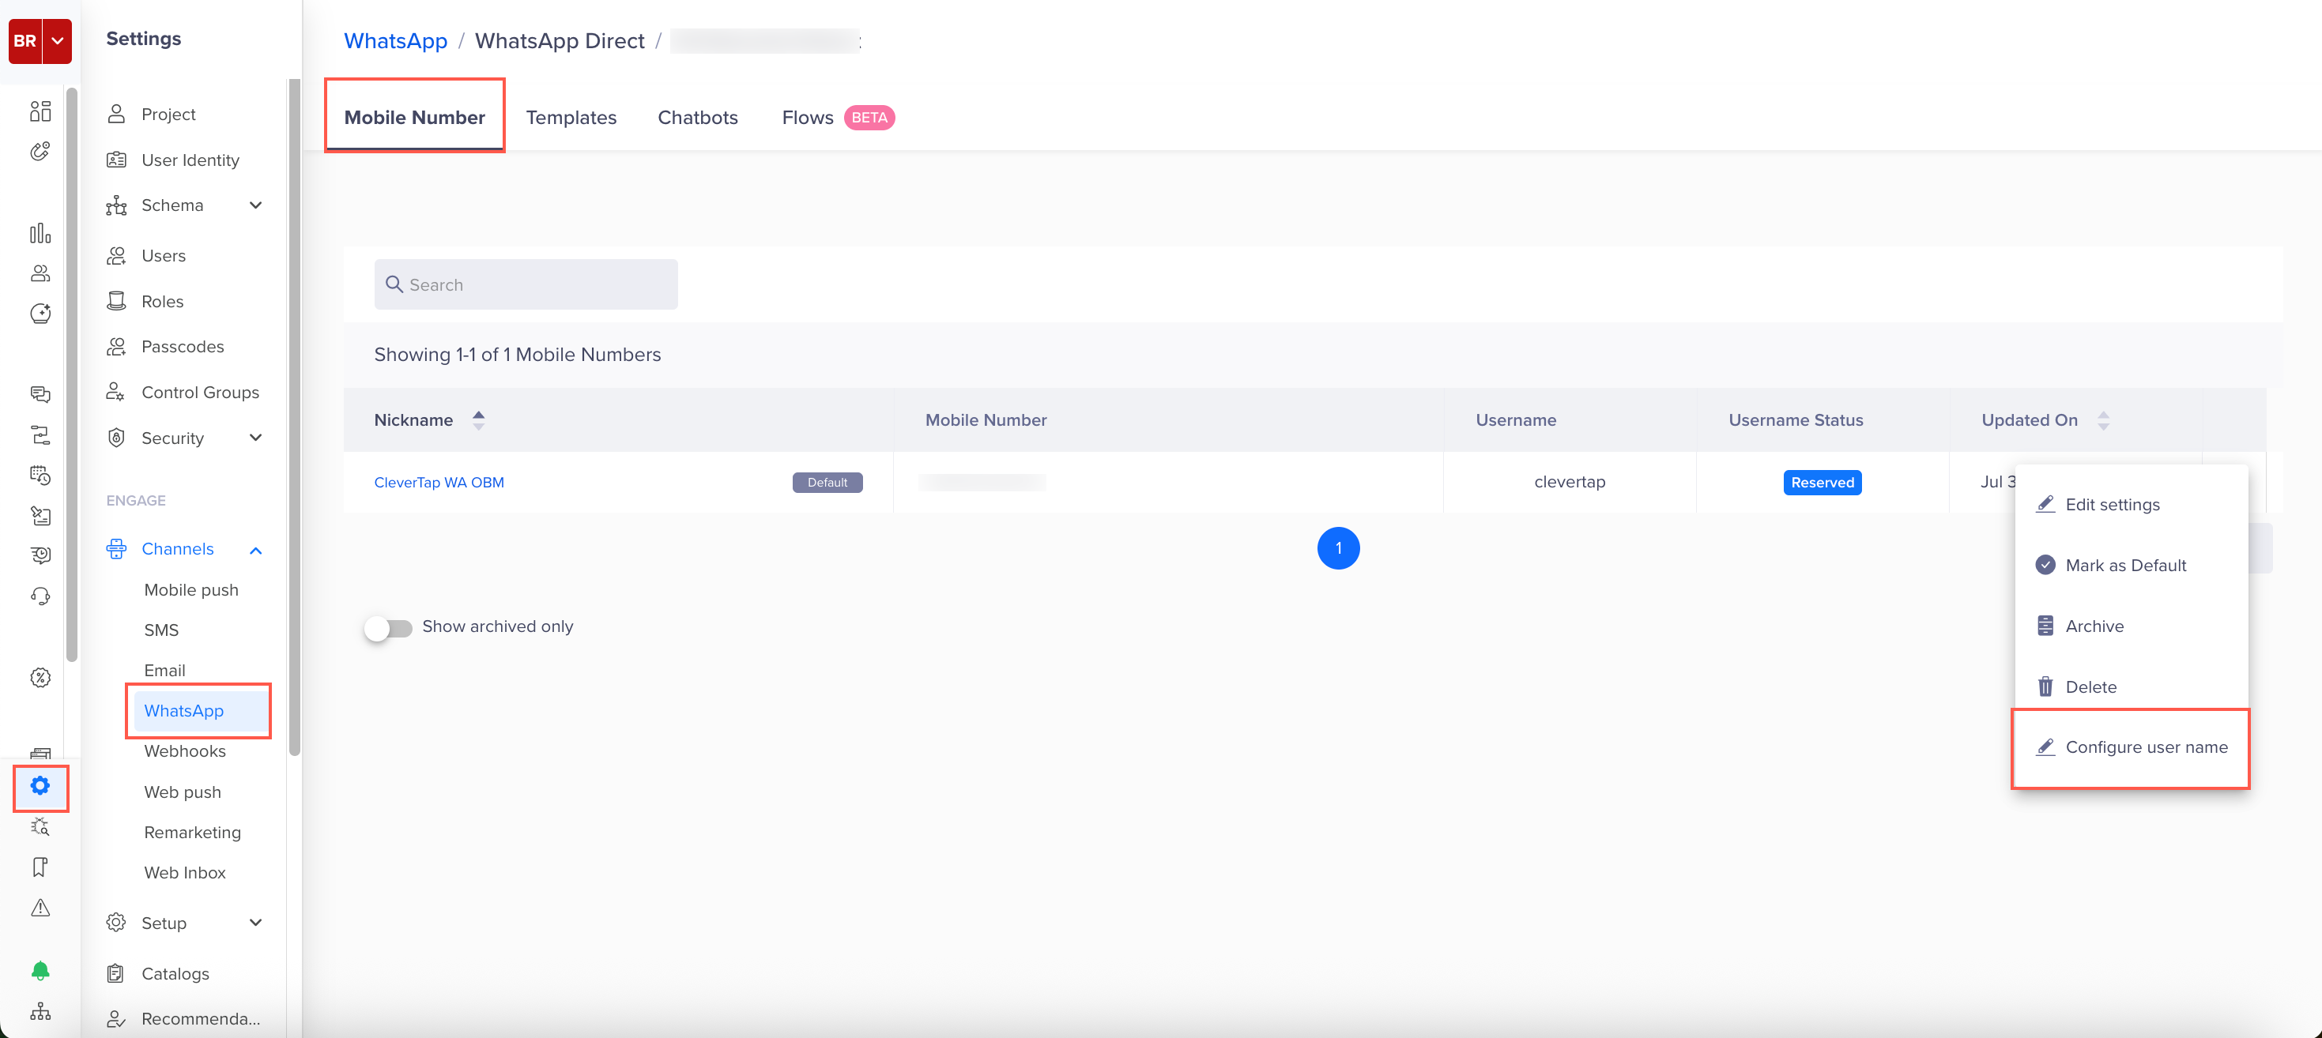Go to page 1 of results
The image size is (2322, 1038).
coord(1338,548)
